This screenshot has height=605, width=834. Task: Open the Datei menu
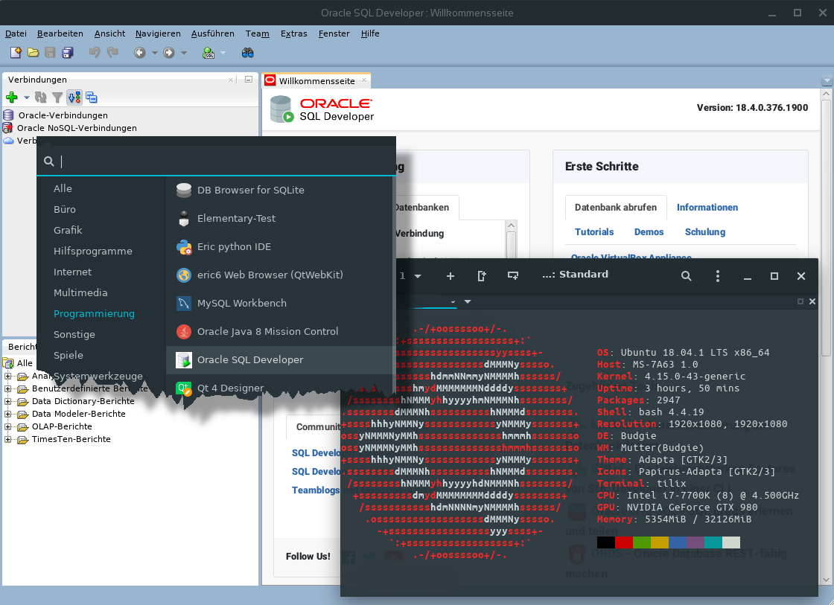(16, 33)
